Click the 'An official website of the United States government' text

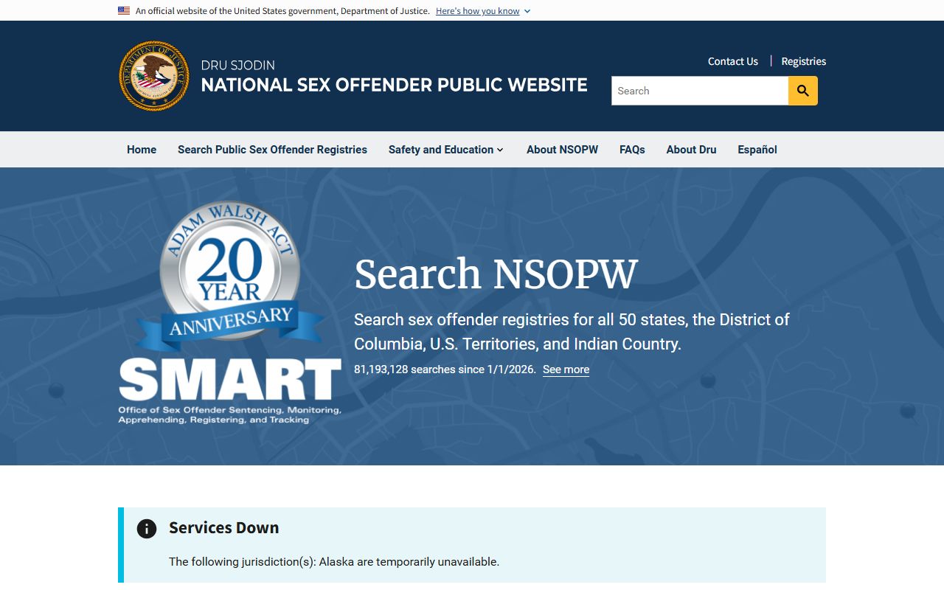tap(282, 11)
